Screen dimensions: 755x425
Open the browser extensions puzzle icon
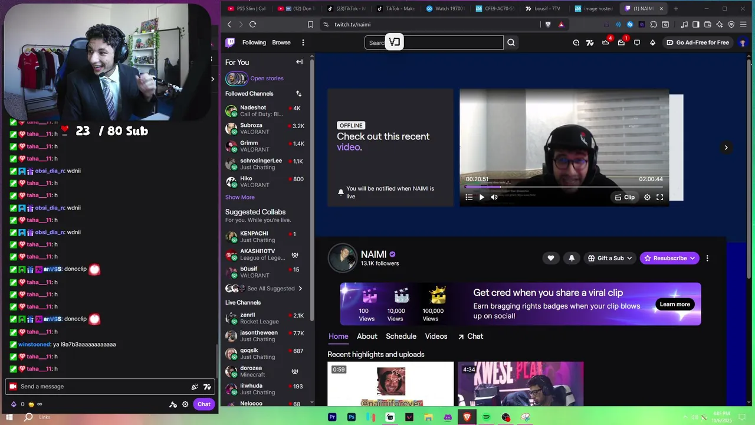click(654, 24)
